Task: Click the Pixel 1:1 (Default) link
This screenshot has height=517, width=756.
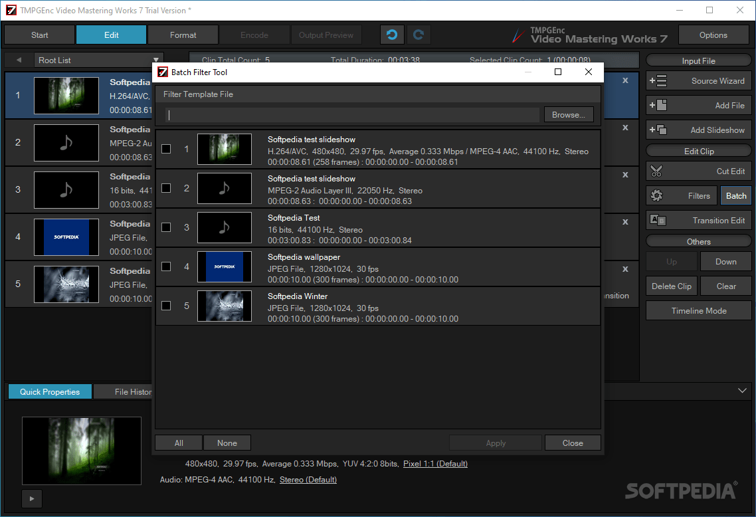Action: click(x=435, y=463)
